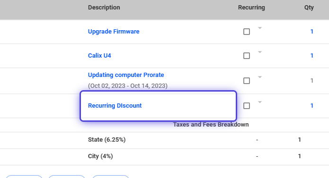Toggle Recurring checkbox for Updating computer Prorate
Screen dimensions: 329x178
coord(247,81)
